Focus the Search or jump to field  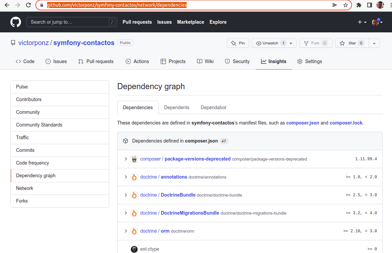[68, 22]
